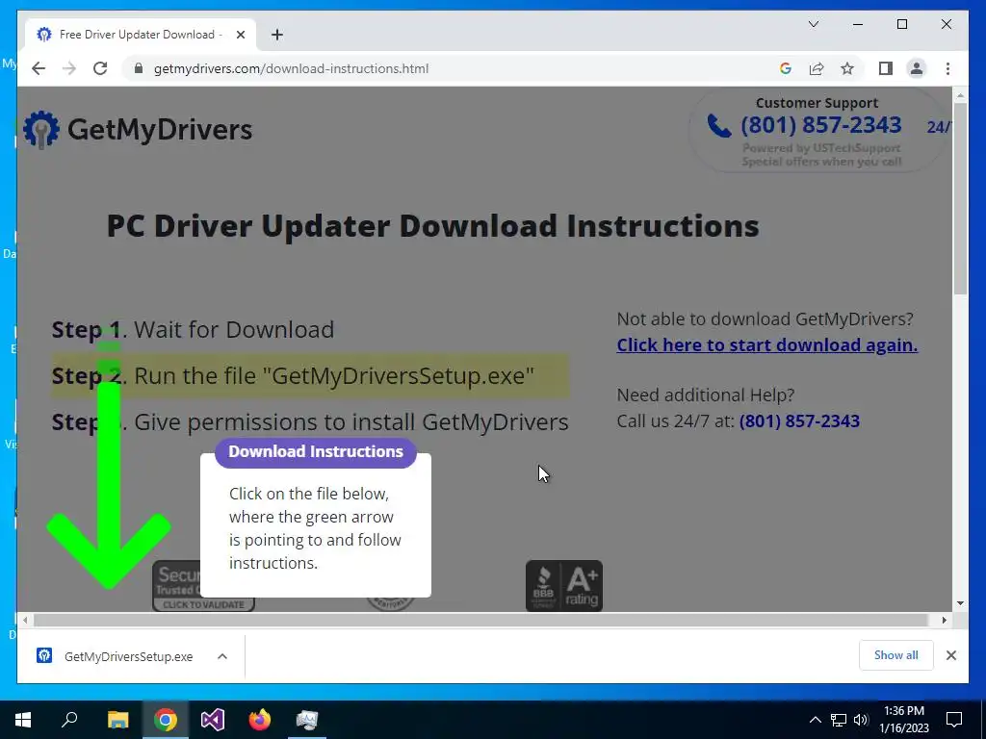Open the volume tray icon
986x739 pixels.
tap(861, 720)
